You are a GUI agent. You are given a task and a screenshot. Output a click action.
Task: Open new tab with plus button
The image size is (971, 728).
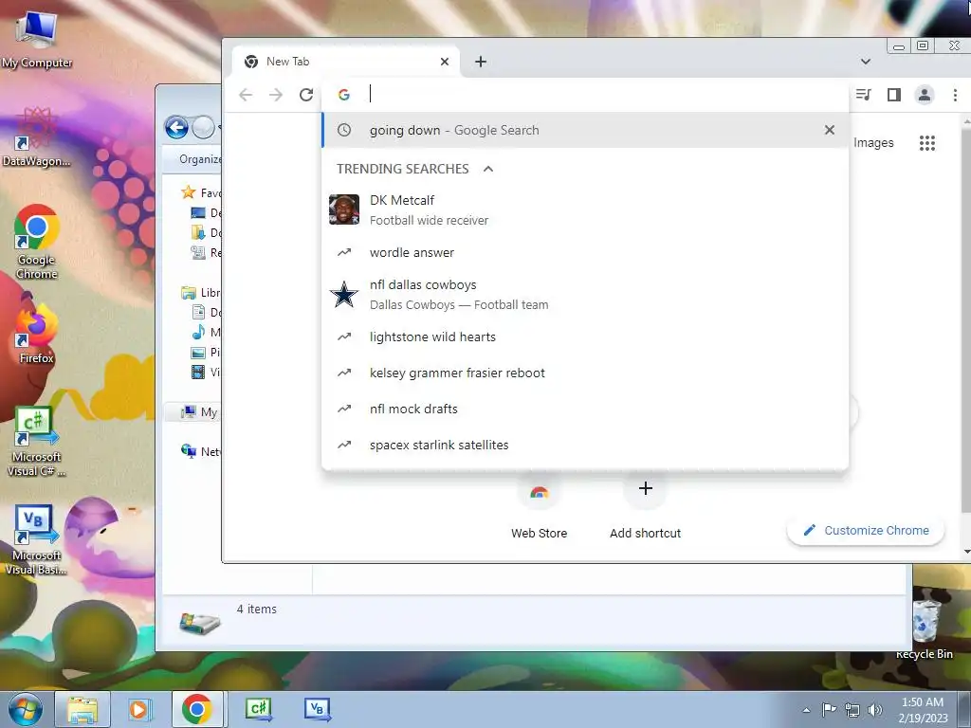point(481,62)
